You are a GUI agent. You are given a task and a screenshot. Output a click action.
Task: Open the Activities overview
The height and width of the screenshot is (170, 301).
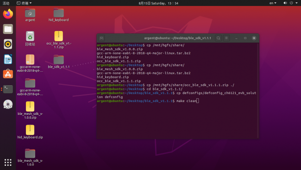pyautogui.click(x=6, y=3)
